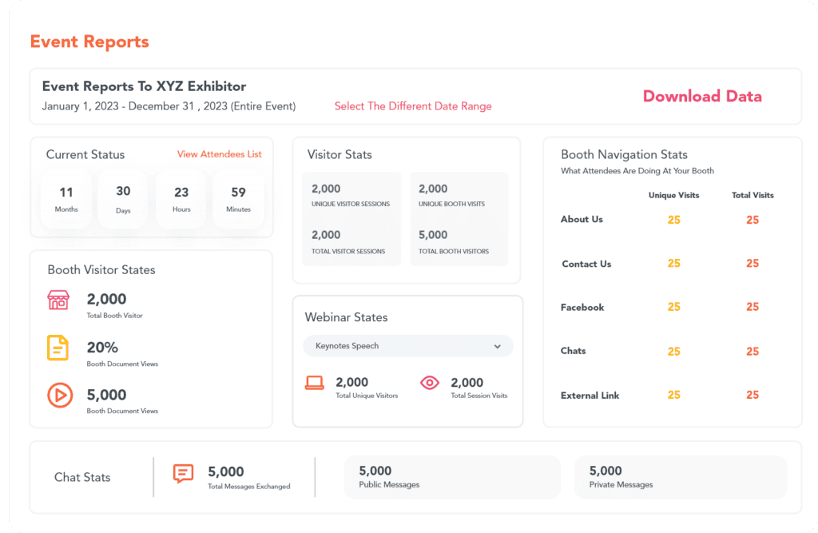This screenshot has width=818, height=533.
Task: Click the Total Visits value for Facebook
Action: [752, 307]
